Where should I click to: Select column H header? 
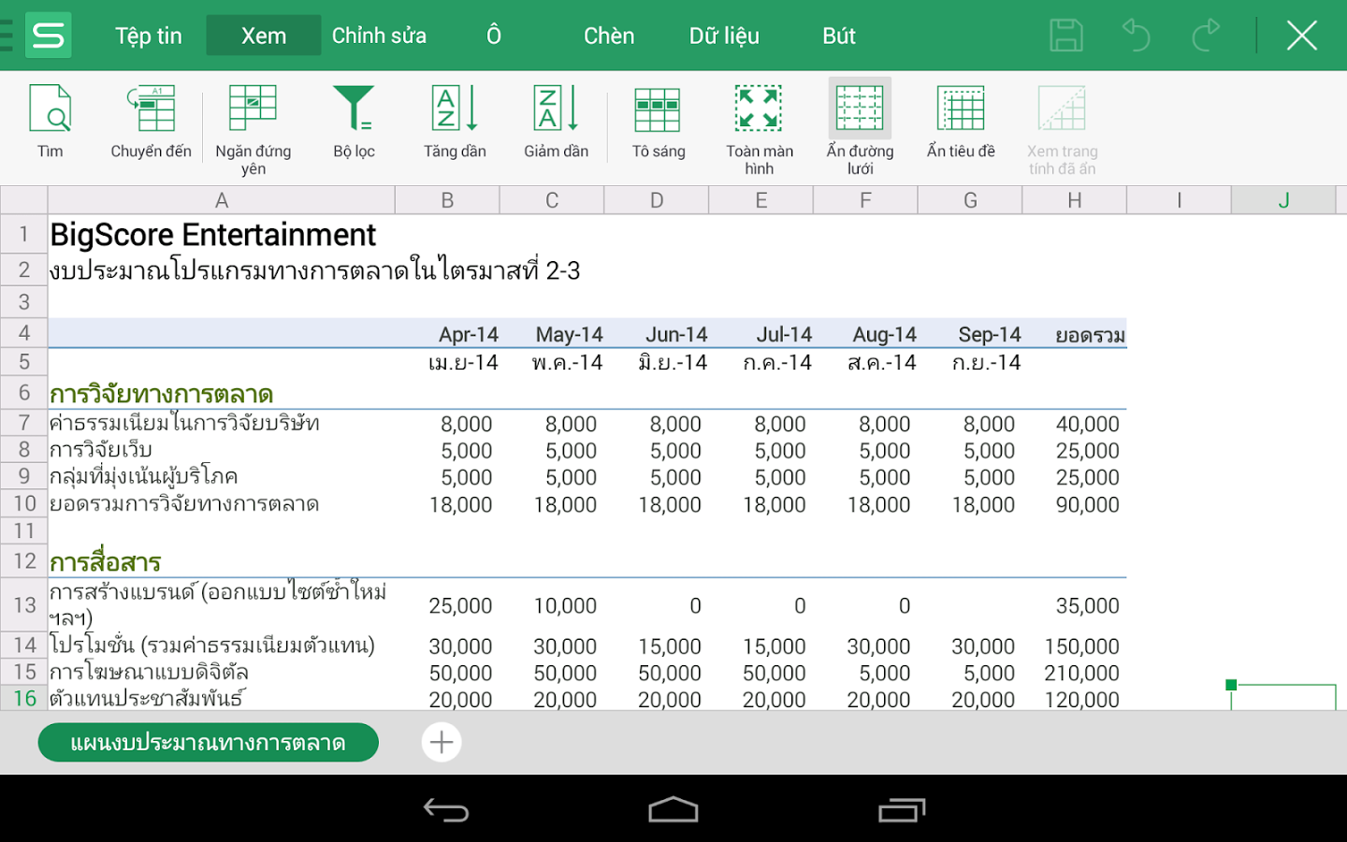[1075, 200]
